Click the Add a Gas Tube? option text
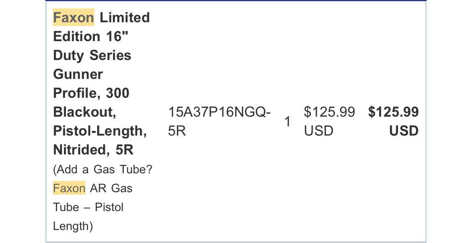The height and width of the screenshot is (243, 472). (103, 169)
